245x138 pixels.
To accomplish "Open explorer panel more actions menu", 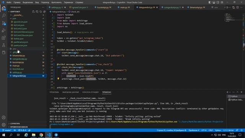I will pyautogui.click(x=43, y=7).
